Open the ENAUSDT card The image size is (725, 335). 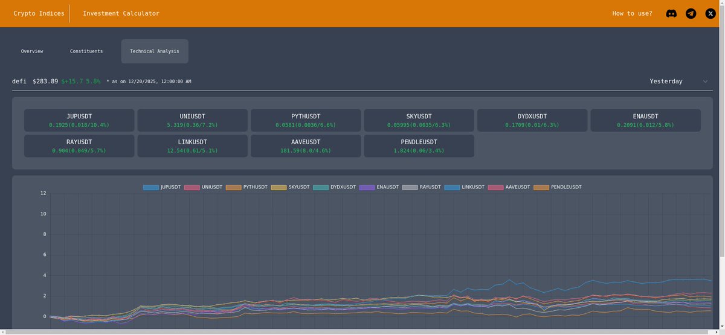click(x=646, y=120)
